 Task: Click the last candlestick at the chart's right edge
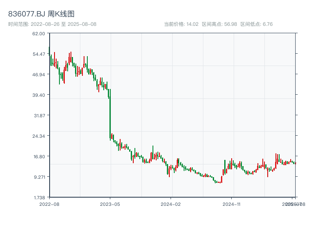295,163
